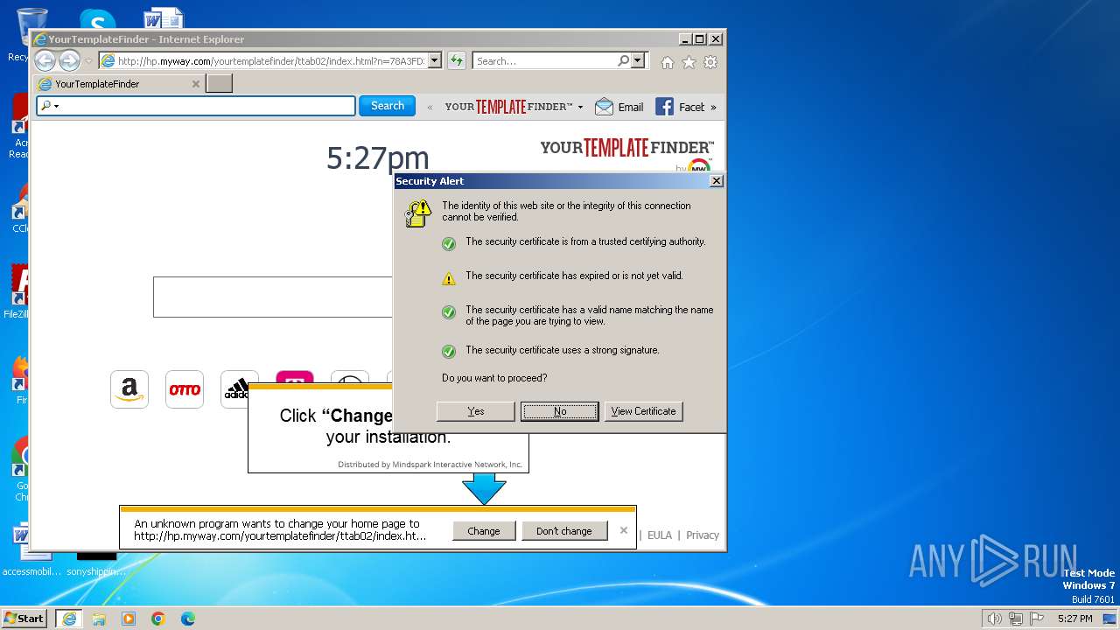Click into the toolbar search field
This screenshot has height=630, width=1120.
tap(206, 106)
